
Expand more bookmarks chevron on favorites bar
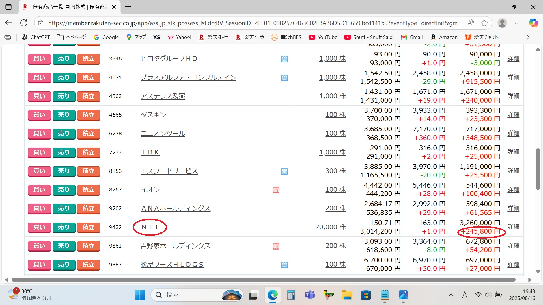[x=528, y=37]
